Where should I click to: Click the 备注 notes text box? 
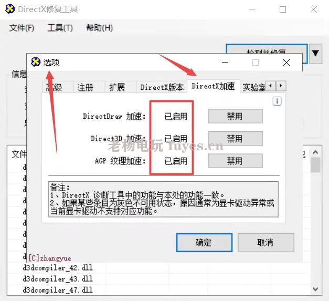pos(163,199)
